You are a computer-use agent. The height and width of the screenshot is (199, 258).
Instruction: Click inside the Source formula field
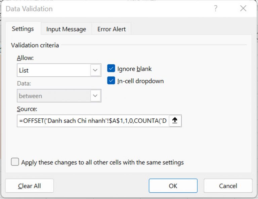click(x=92, y=121)
